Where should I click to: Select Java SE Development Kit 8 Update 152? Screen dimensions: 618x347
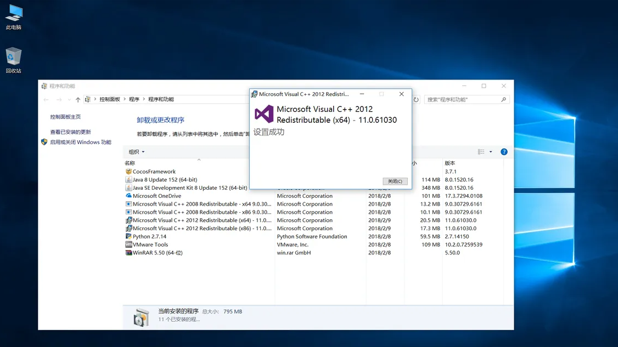click(x=190, y=188)
